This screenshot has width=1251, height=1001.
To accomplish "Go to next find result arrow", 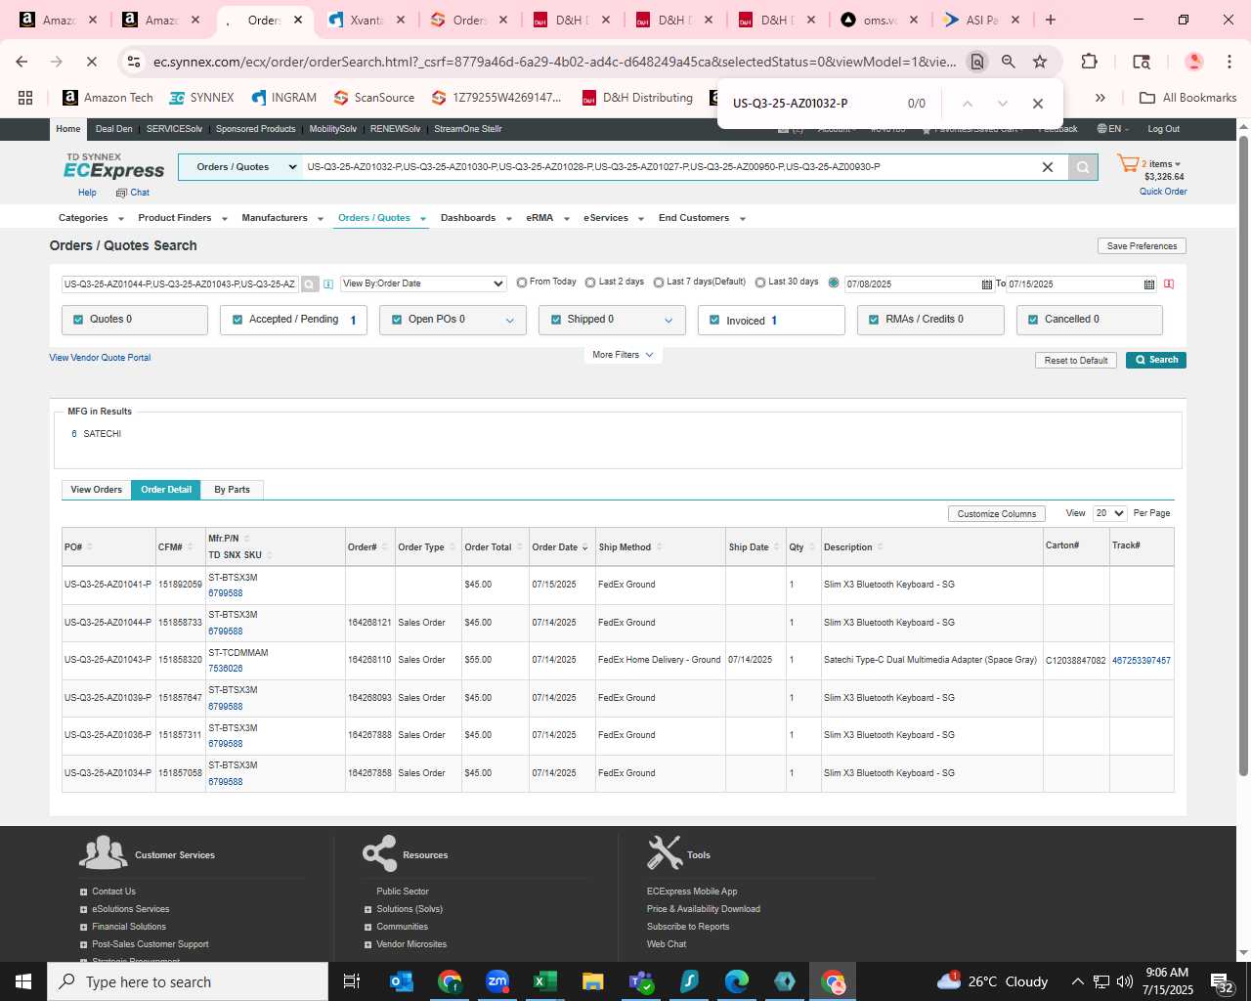I will point(1002,104).
